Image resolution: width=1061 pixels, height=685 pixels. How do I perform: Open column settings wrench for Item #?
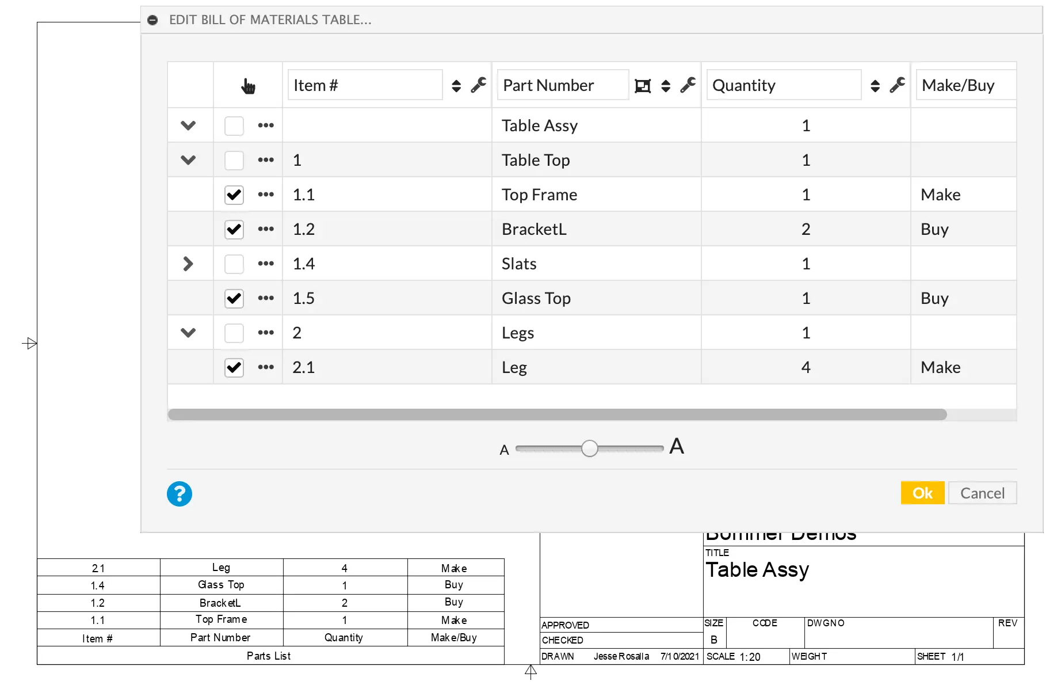point(478,85)
